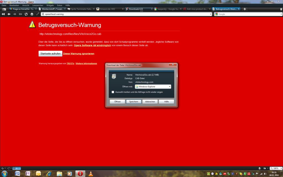Switch to 'kaspersky - Google-Su...' tab
Screen dimensions: 283x177
click(168, 9)
